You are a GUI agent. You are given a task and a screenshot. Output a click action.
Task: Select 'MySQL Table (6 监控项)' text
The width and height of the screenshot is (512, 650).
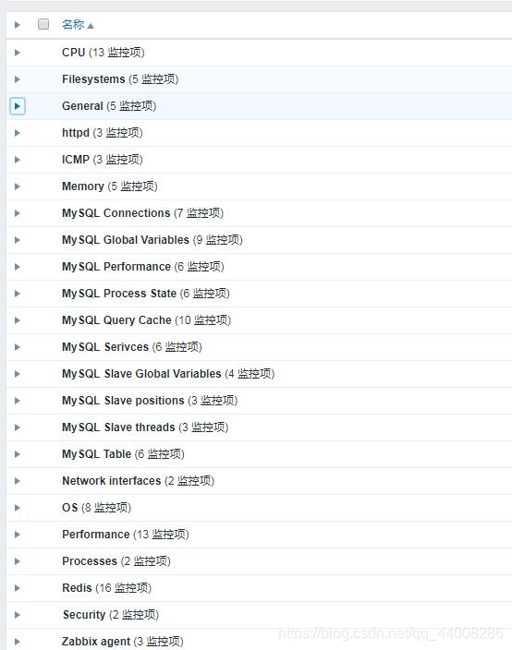[x=123, y=454]
